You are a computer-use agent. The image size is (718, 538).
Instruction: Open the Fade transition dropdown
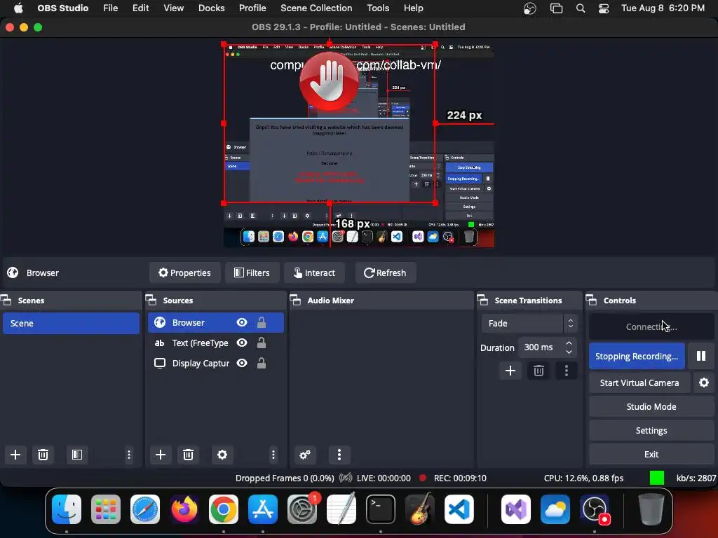(x=529, y=324)
